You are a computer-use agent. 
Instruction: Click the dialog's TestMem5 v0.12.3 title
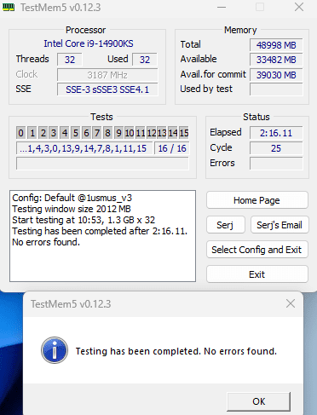71,304
